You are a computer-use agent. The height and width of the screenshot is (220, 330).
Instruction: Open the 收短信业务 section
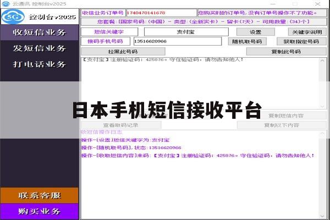click(x=40, y=32)
